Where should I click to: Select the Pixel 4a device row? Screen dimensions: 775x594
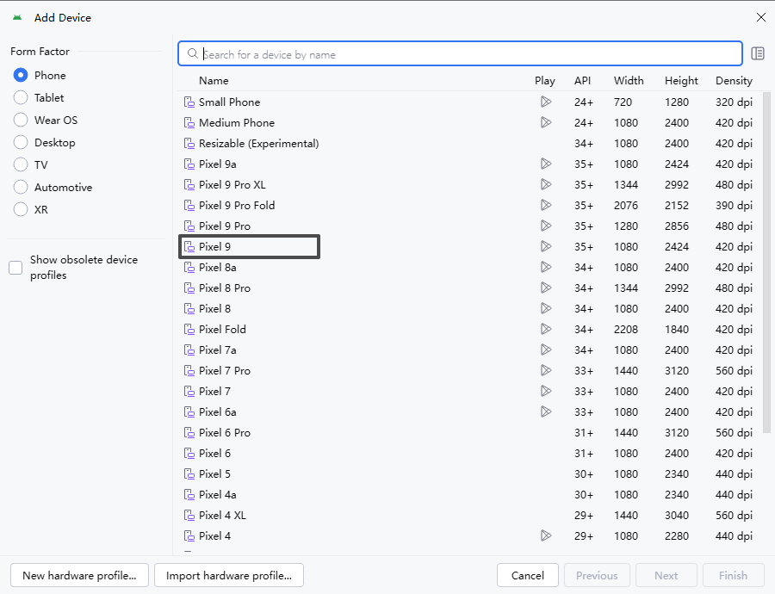click(x=470, y=495)
